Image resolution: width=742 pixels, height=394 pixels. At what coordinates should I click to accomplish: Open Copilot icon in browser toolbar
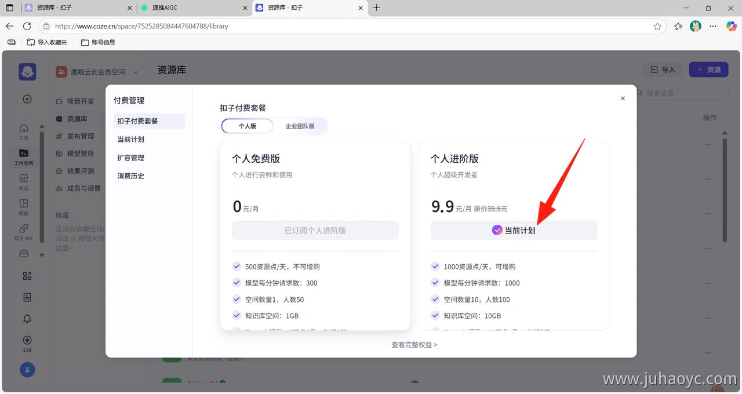point(732,26)
